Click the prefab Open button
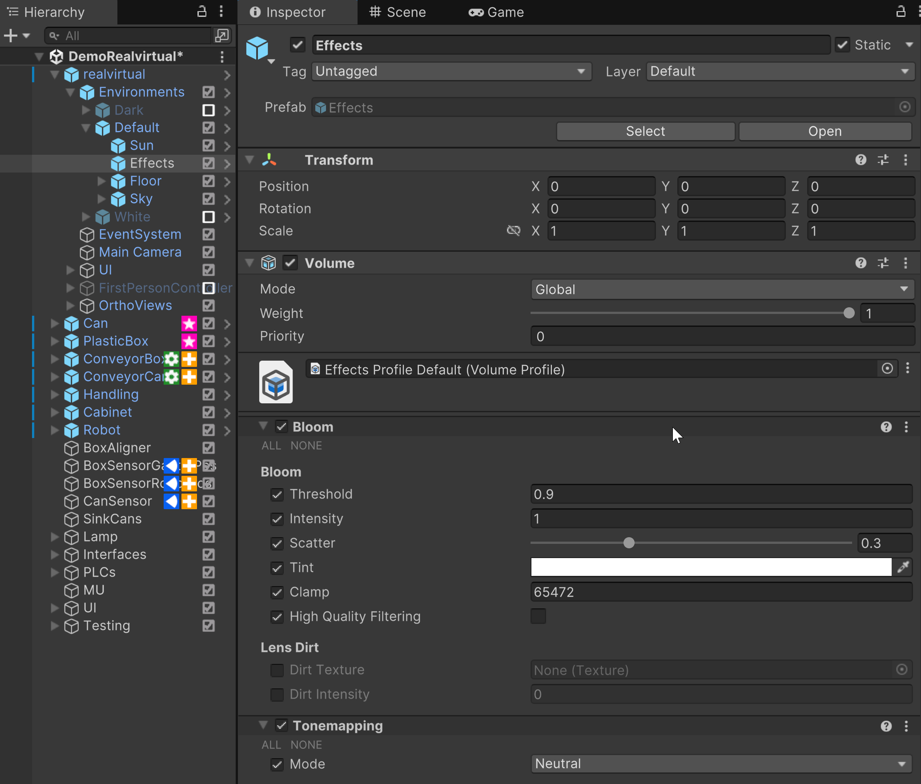Viewport: 921px width, 784px height. [x=824, y=131]
